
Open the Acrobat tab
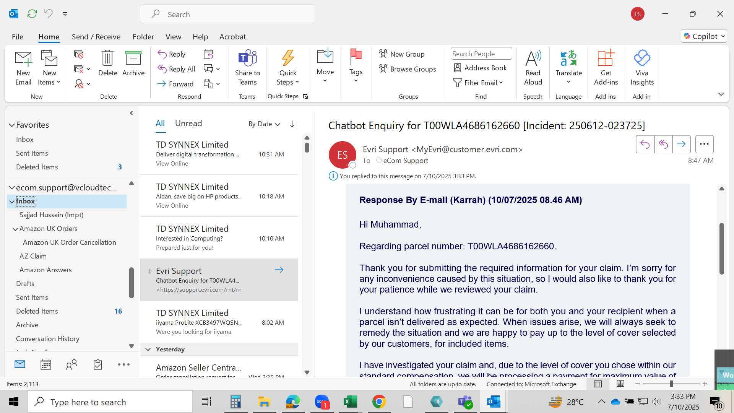pos(232,37)
